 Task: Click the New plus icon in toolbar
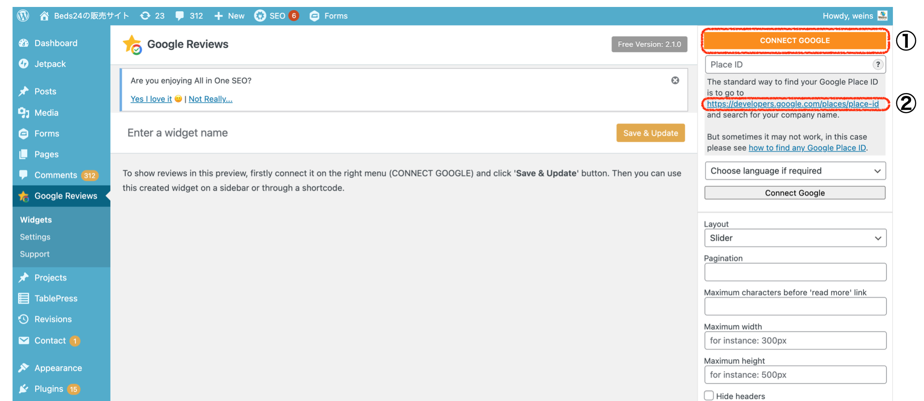[219, 16]
